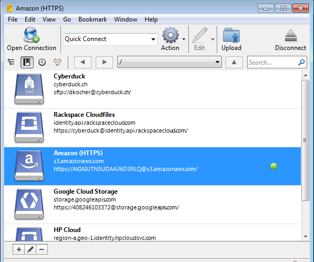314x262 pixels.
Task: Click the Rackspace Cloudfiles drive icon
Action: pos(29,127)
